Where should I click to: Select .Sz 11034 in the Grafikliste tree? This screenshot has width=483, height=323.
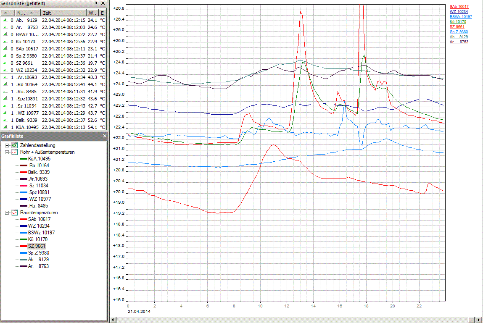(x=38, y=186)
